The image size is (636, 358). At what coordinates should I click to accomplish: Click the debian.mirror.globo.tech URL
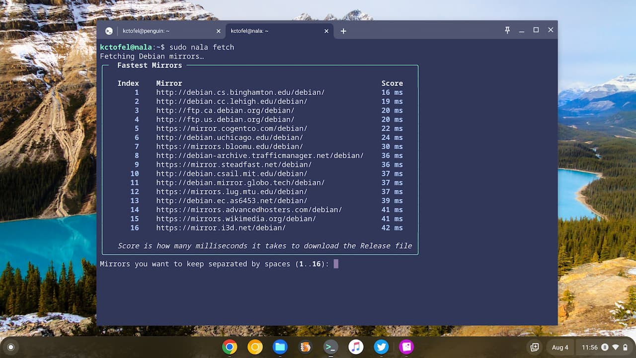tap(240, 182)
